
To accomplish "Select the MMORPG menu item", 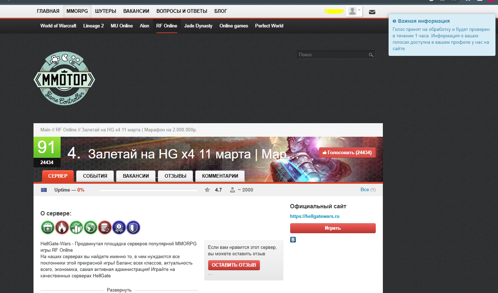I will 77,11.
